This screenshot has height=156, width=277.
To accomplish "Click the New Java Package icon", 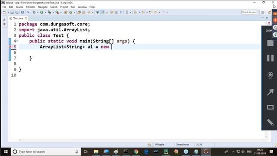I will [66, 12].
